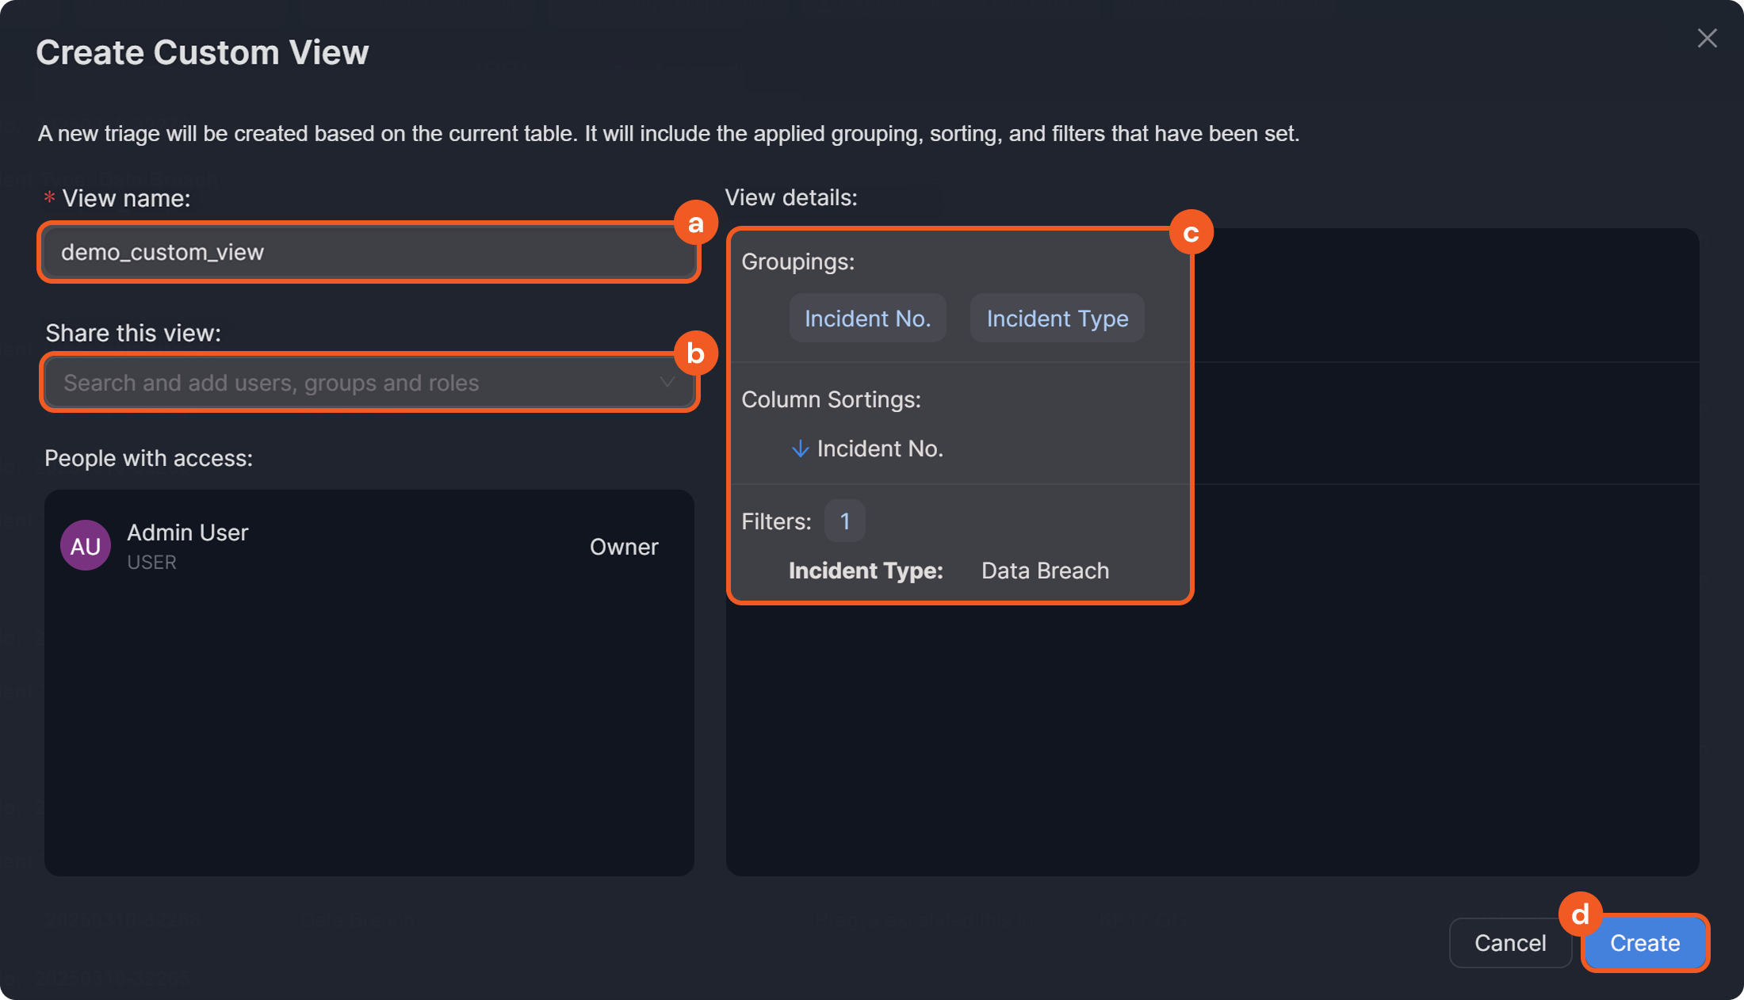Close the Create Custom View dialog
The height and width of the screenshot is (1000, 1744).
1707,38
